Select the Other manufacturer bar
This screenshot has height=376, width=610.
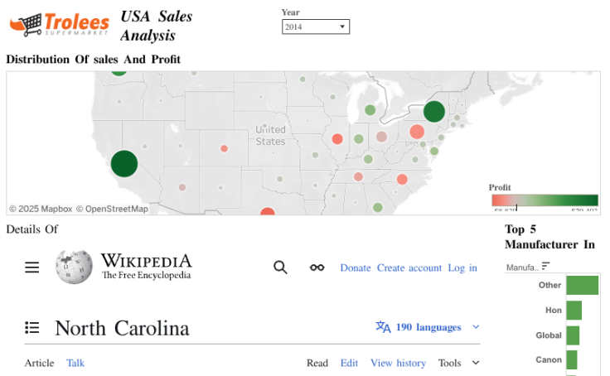click(582, 285)
